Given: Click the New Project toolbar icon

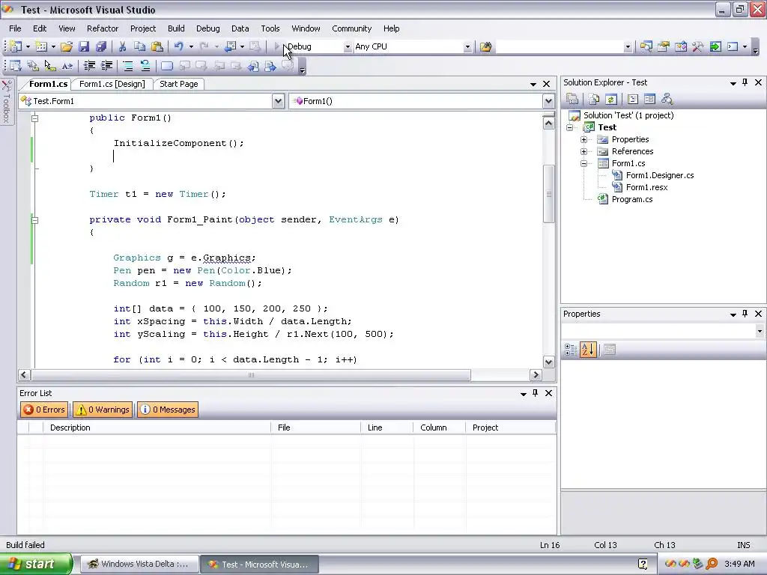Looking at the screenshot, I should pyautogui.click(x=16, y=46).
